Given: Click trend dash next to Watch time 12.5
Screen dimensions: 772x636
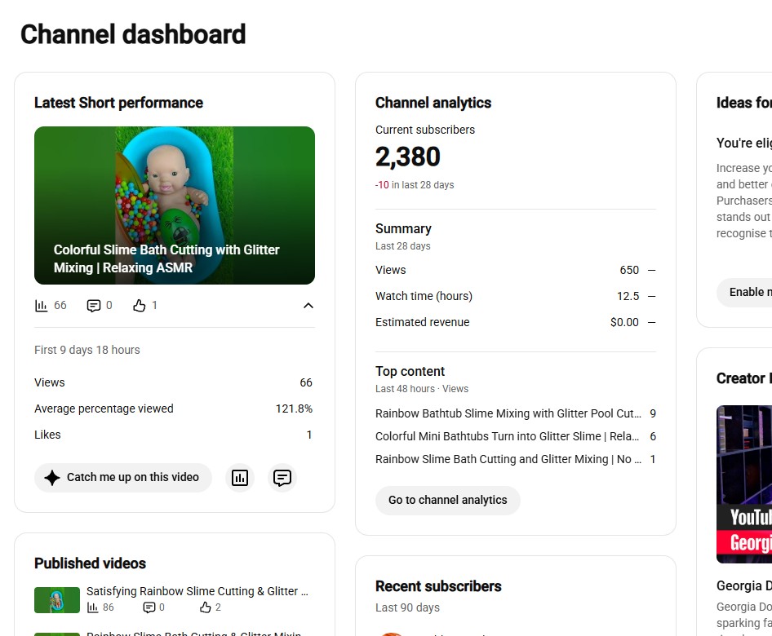Looking at the screenshot, I should (x=651, y=296).
